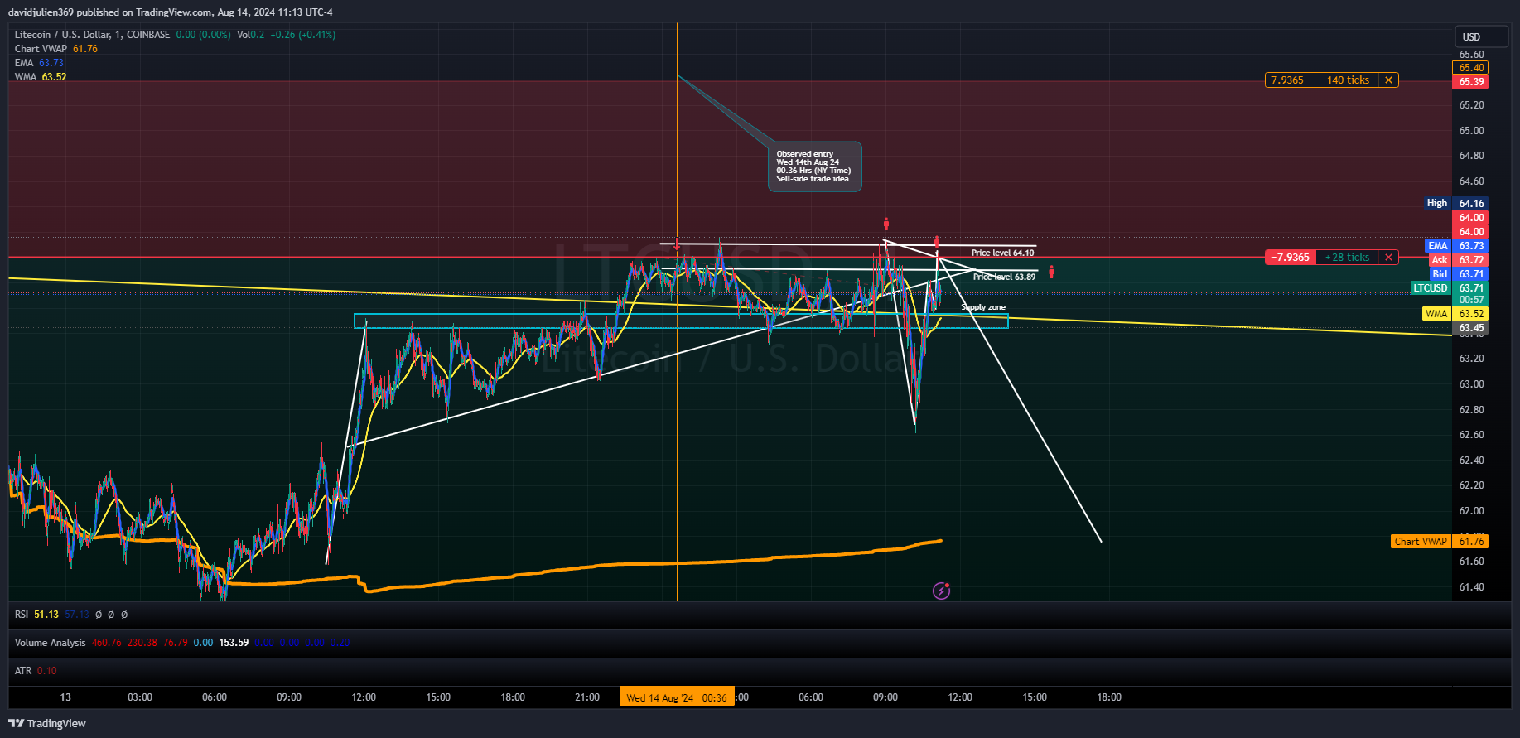
Task: Close the orange 7.9365 order line
Action: click(1388, 80)
